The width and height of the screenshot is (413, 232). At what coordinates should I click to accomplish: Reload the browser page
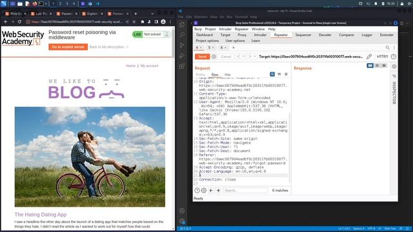click(x=19, y=22)
